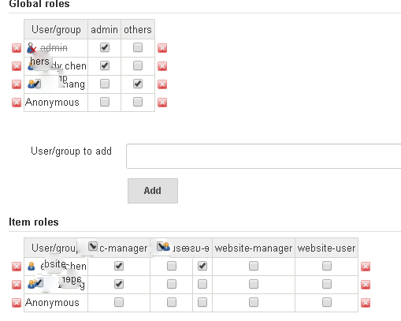Delete the Anonymous row in Global roles
Viewport: 401px width, 321px height.
(17, 103)
